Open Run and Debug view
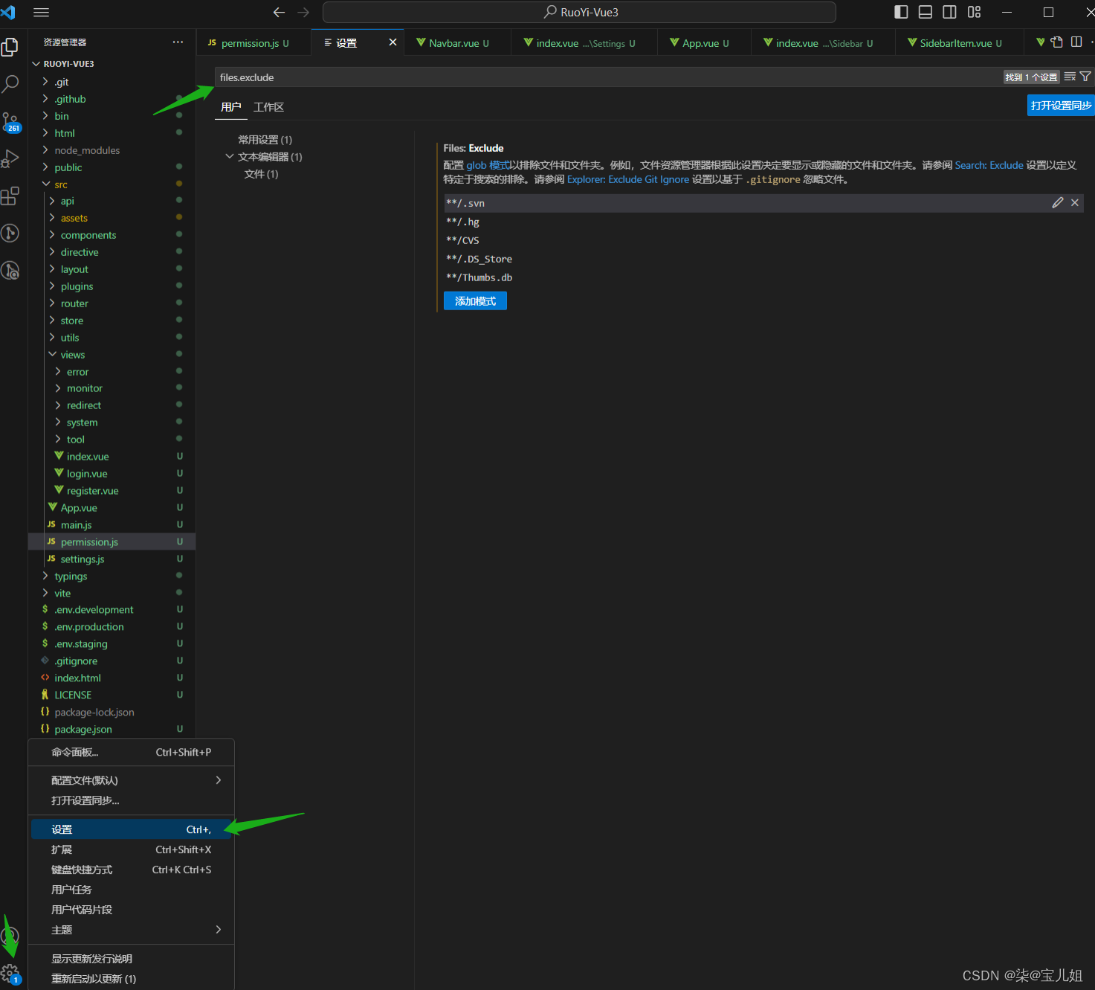Image resolution: width=1095 pixels, height=990 pixels. (x=10, y=158)
